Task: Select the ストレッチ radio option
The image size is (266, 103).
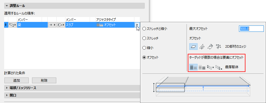Action: (x=144, y=38)
